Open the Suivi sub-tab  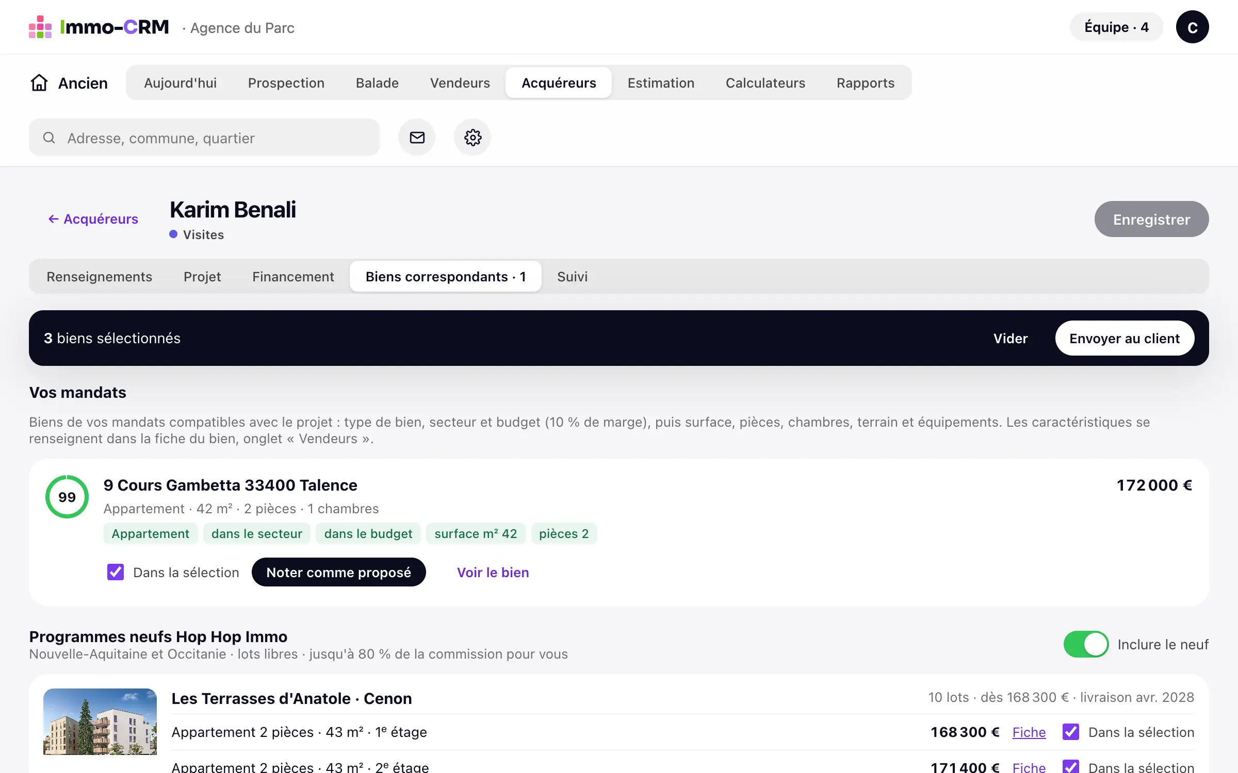[x=572, y=277]
